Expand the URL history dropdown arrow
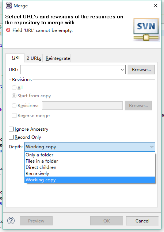 [122, 69]
